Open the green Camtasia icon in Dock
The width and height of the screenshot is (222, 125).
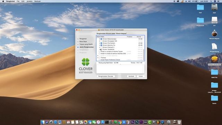(x=150, y=122)
